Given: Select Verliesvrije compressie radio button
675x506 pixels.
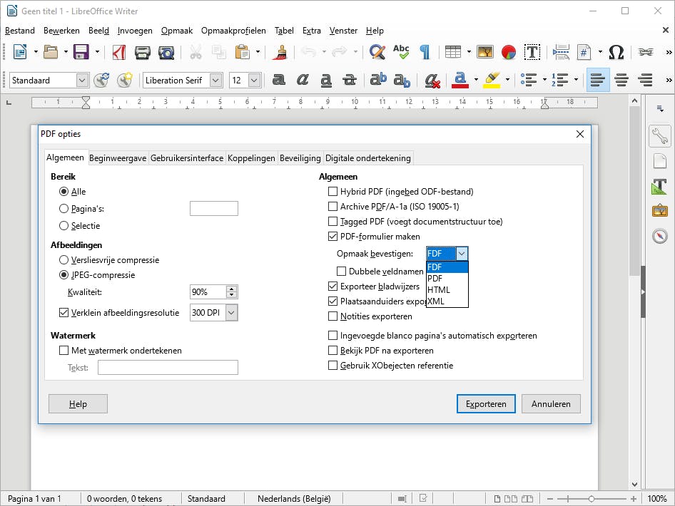Looking at the screenshot, I should click(64, 260).
